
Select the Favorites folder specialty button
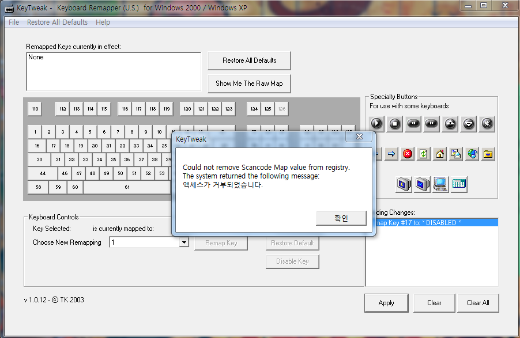(488, 154)
